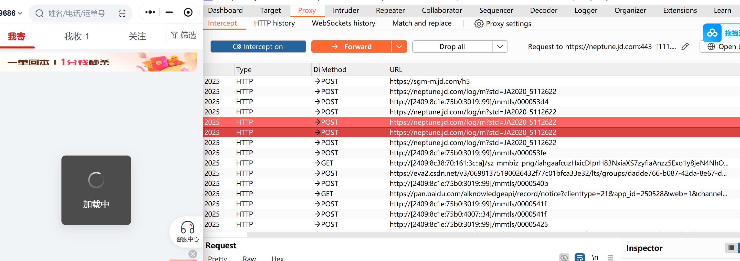
Task: Expand the account dropdown next to 9686
Action: pyautogui.click(x=20, y=13)
